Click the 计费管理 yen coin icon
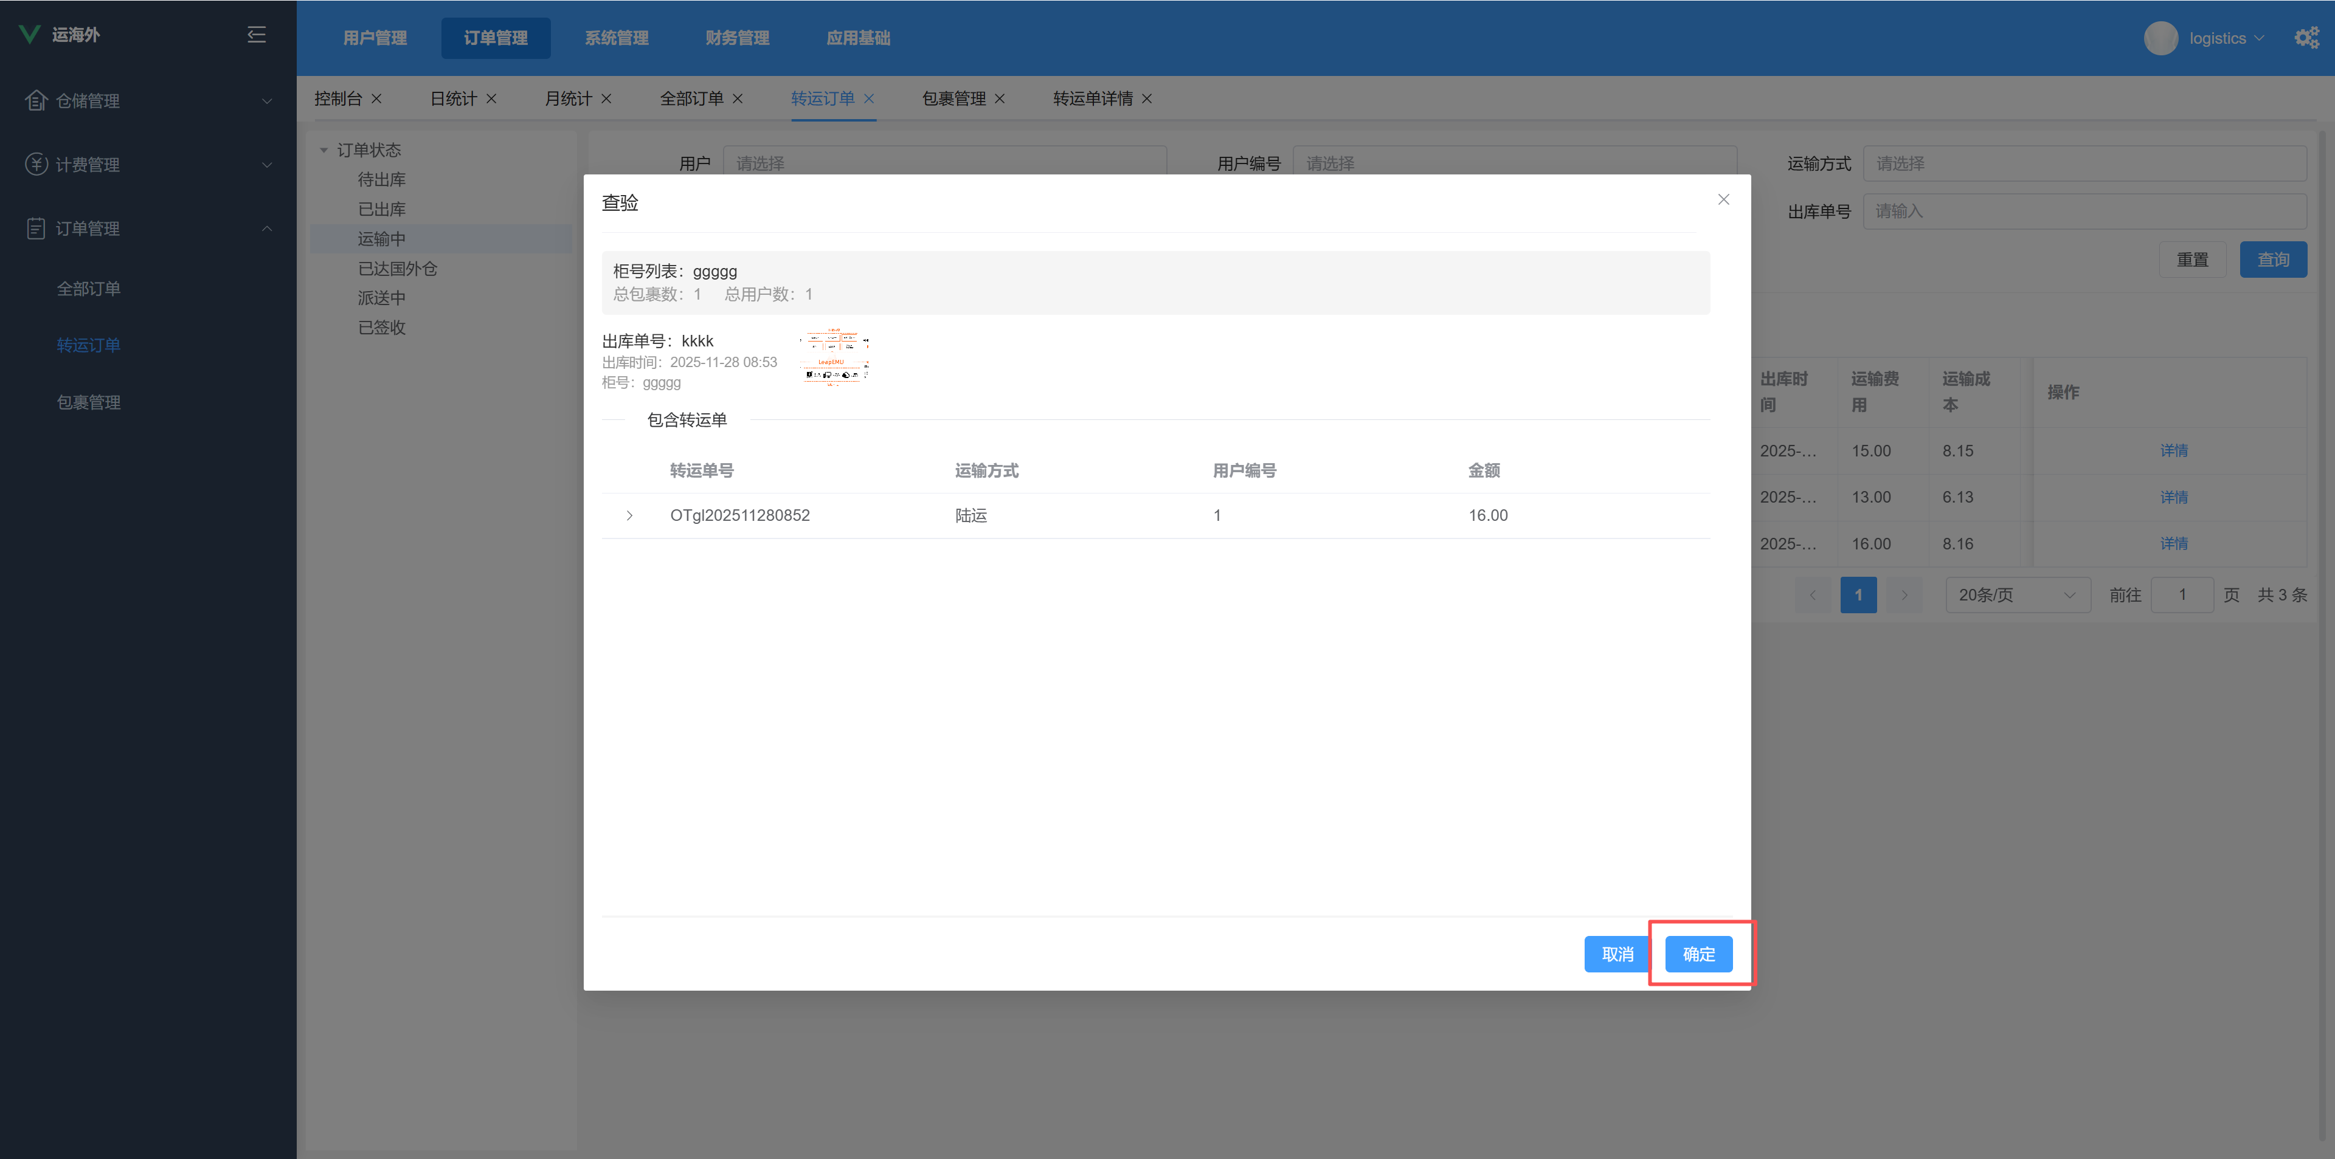2335x1159 pixels. click(x=36, y=164)
